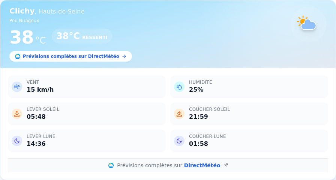Click the Humidité 25% card
Image resolution: width=336 pixels, height=180 pixels.
(x=249, y=87)
